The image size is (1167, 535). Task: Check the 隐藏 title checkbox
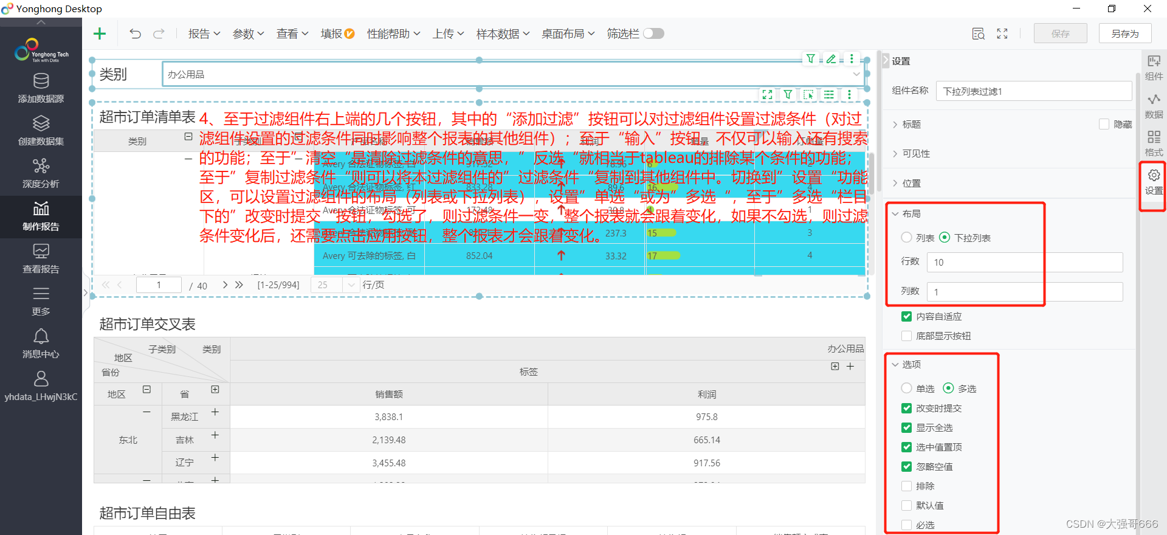pyautogui.click(x=1104, y=124)
